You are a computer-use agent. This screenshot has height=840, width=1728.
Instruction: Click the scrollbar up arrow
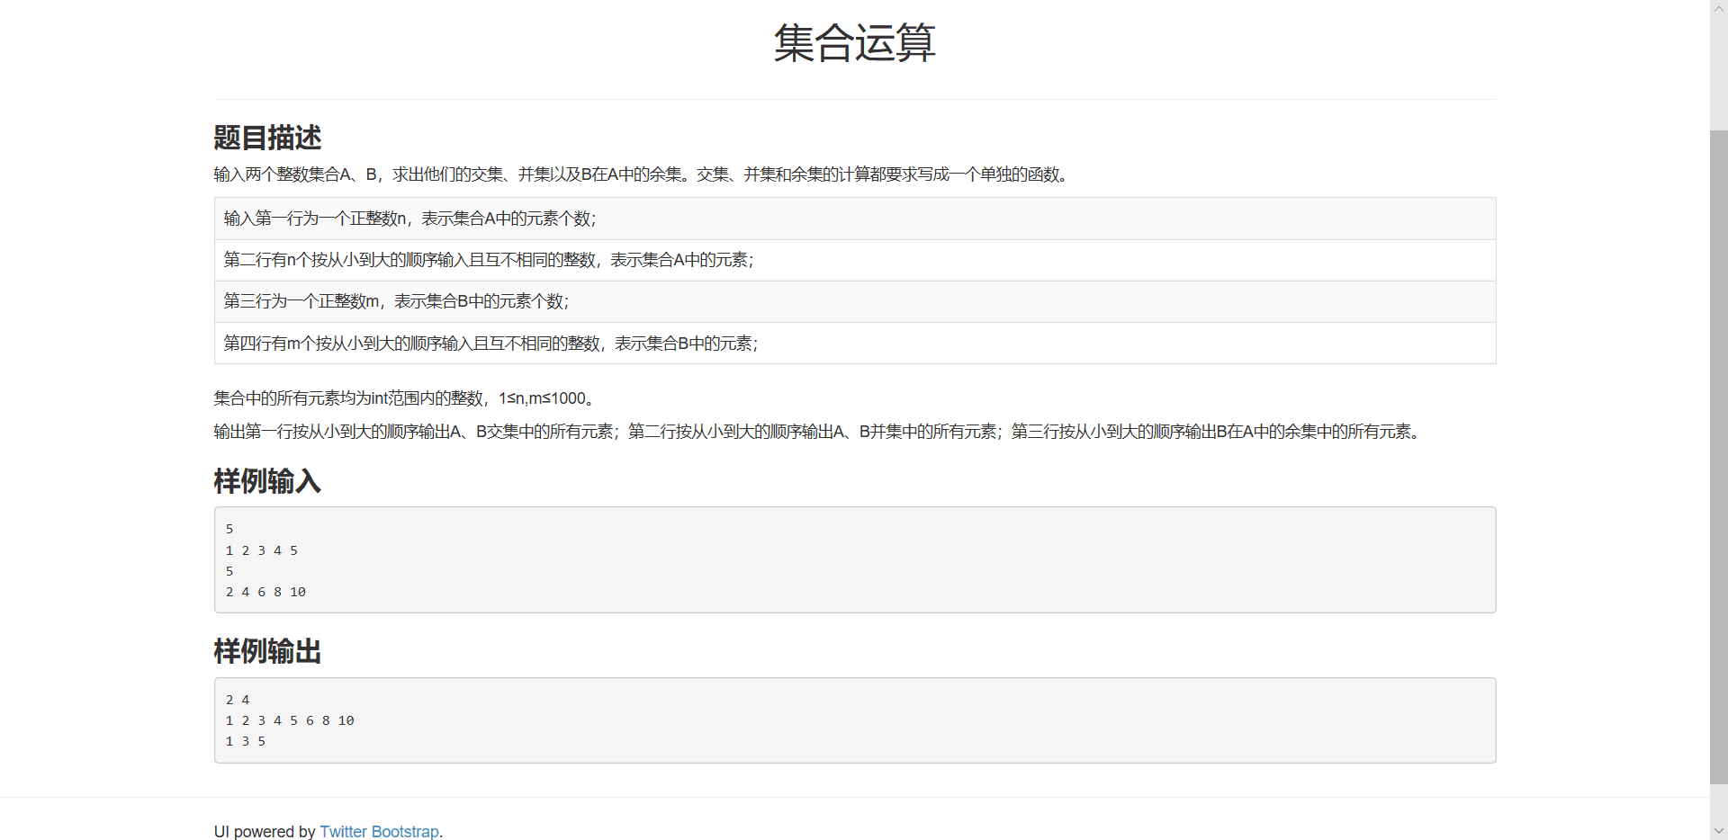(1719, 7)
